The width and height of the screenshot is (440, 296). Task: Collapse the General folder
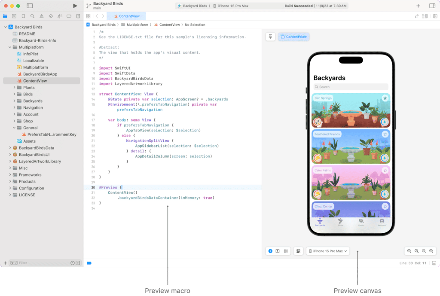coord(14,128)
